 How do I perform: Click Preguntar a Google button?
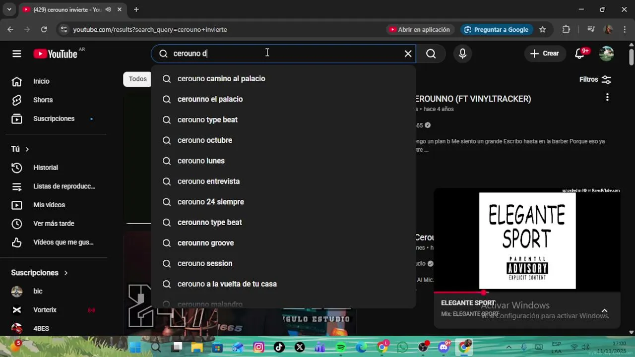tap(496, 30)
